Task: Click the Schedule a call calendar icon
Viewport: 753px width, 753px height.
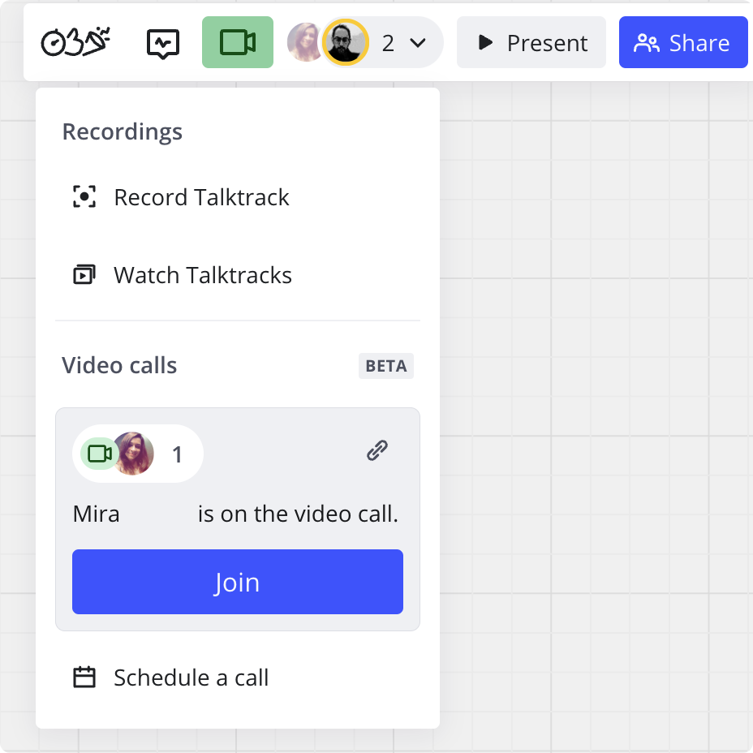Action: 84,677
